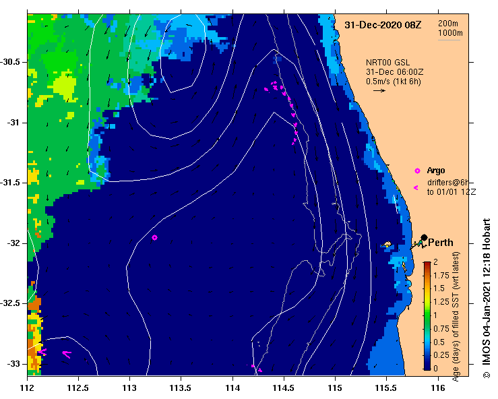Click the 114 longitude axis label
498x399 pixels.
232,388
